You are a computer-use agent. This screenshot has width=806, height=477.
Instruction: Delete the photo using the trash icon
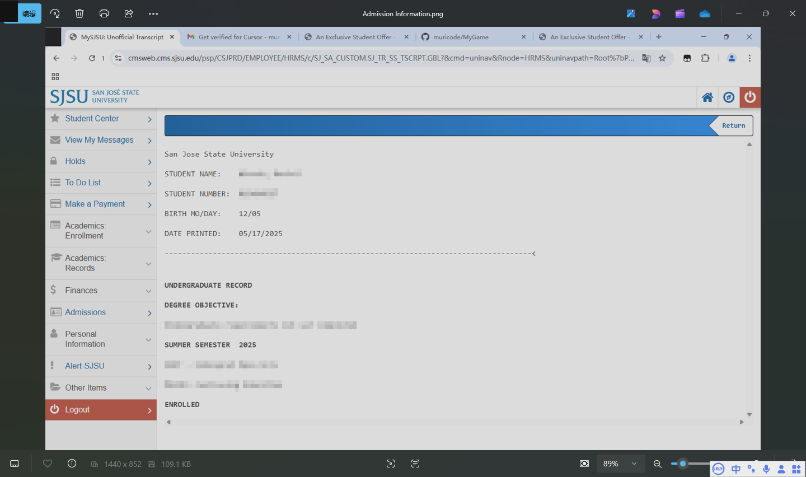click(79, 13)
